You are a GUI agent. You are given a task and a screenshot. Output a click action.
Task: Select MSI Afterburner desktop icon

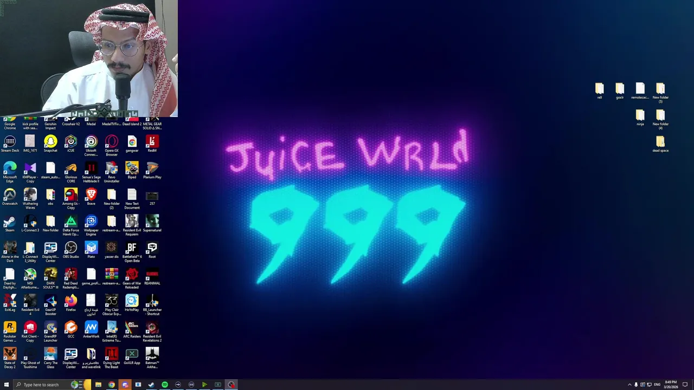click(x=30, y=278)
